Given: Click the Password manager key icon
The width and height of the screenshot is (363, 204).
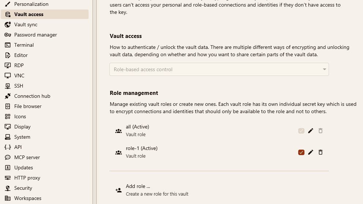Looking at the screenshot, I should 8,35.
